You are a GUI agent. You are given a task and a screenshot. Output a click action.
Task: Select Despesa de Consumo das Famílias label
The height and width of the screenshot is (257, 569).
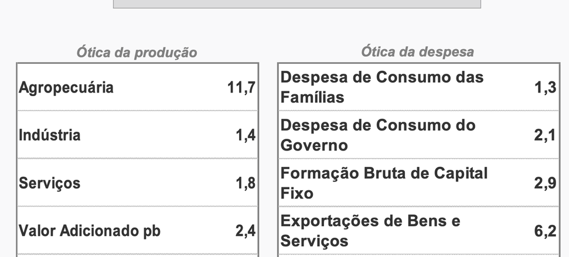(382, 87)
